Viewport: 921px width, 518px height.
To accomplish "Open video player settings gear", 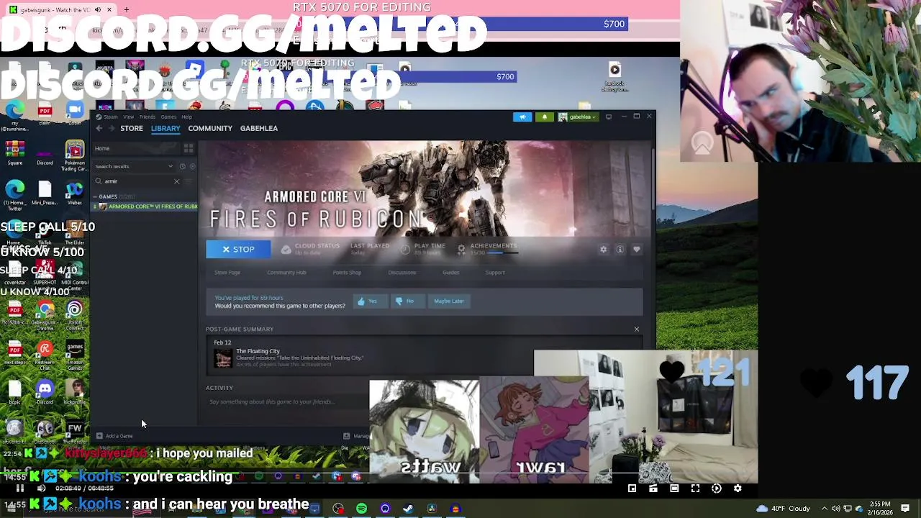I will tap(738, 489).
